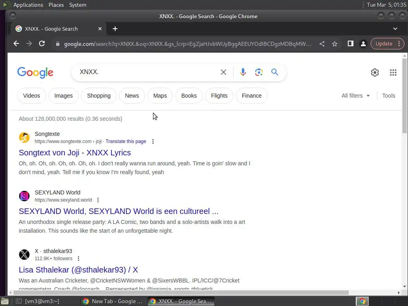This screenshot has width=408, height=306.
Task: Start voice search with the microphone icon
Action: (x=243, y=72)
